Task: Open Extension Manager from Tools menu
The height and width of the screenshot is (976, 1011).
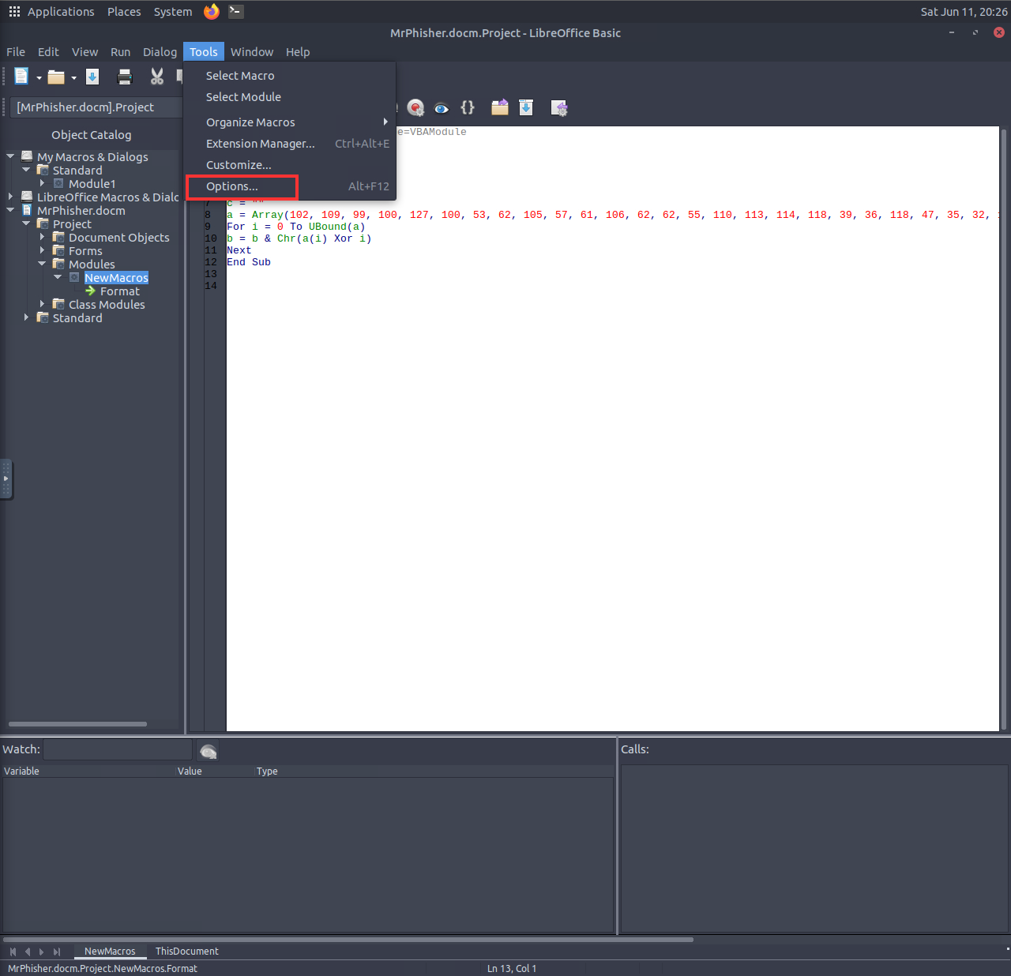Action: (x=290, y=144)
